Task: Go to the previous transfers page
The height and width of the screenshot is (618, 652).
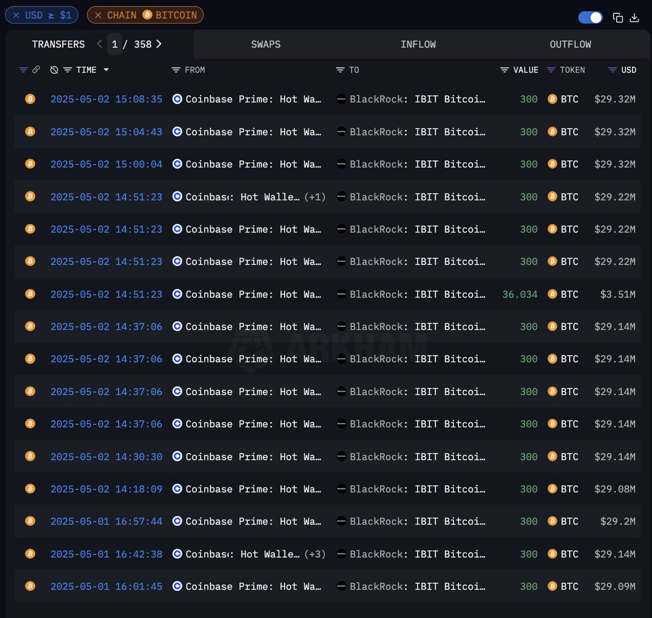Action: (99, 44)
